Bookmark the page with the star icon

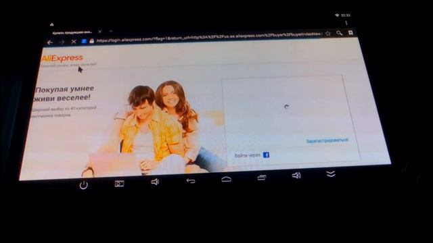click(x=327, y=33)
